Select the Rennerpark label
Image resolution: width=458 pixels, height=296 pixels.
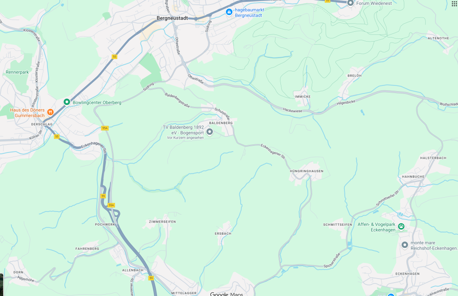17,72
